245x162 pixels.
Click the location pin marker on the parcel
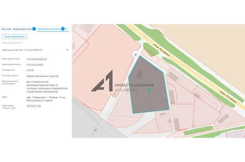[149, 90]
